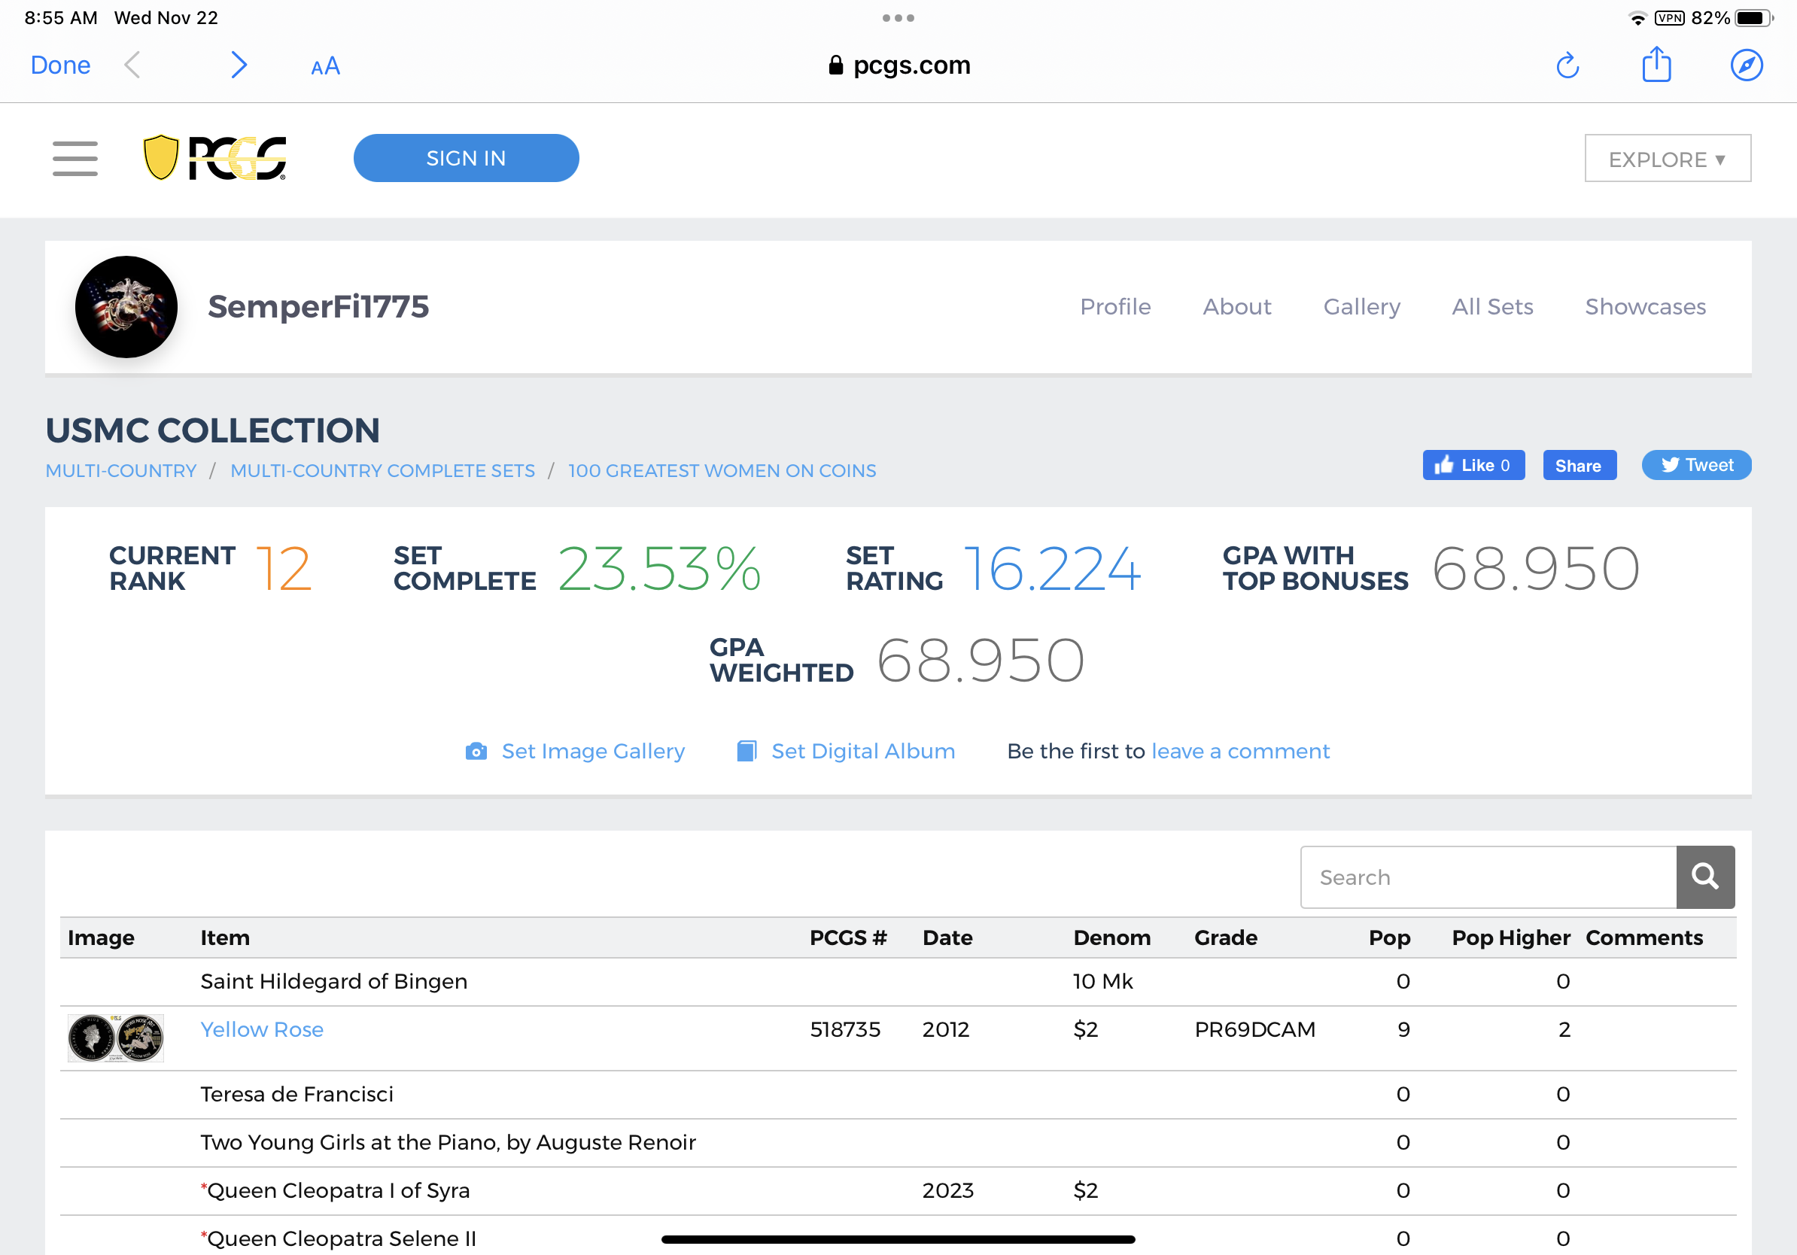
Task: Click the Tweet button
Action: (1696, 466)
